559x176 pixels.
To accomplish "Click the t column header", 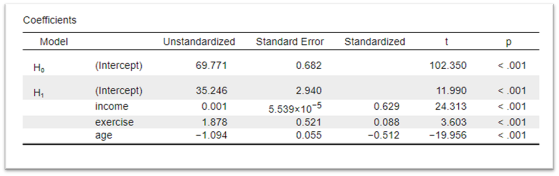I will pyautogui.click(x=446, y=42).
